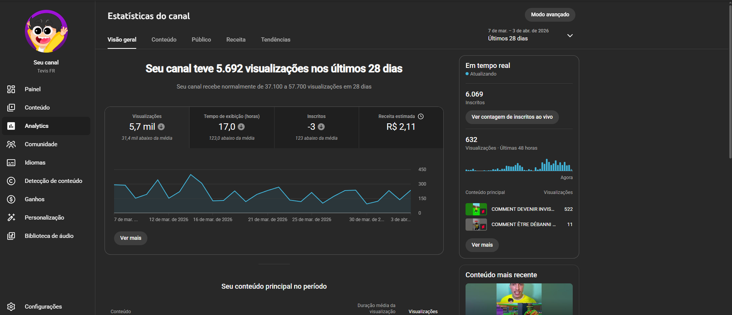Viewport: 732px width, 315px height.
Task: Open the COMMENT DEVENIR INVIS video thumbnail
Action: pos(476,209)
